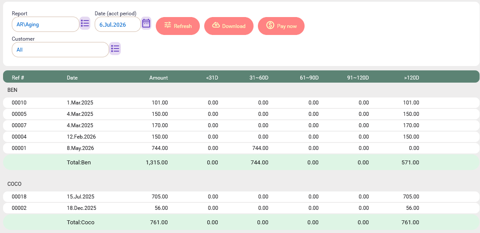This screenshot has height=233, width=480.
Task: Click the 170.00 amount in row 00007
Action: pyautogui.click(x=160, y=125)
